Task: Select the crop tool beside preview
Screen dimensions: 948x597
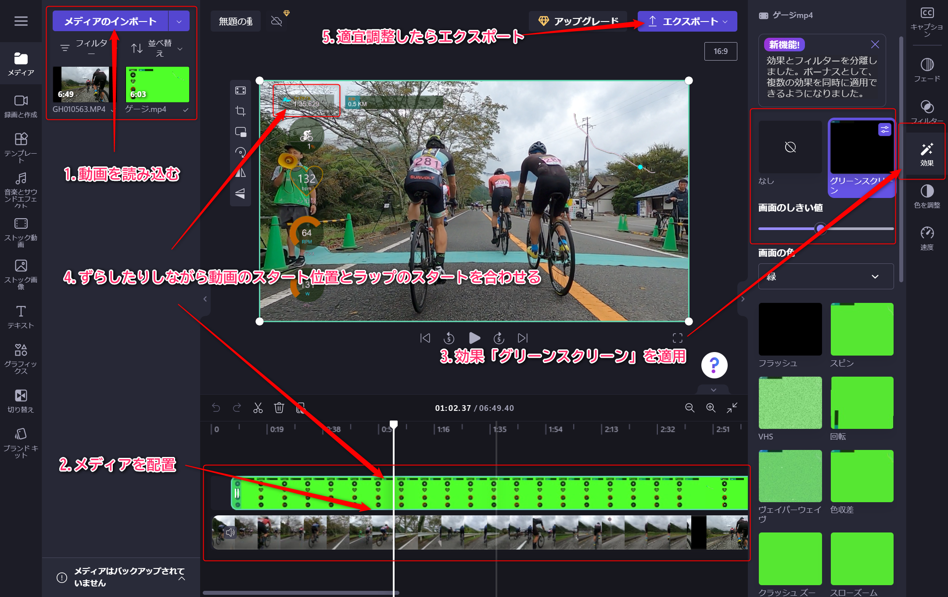Action: pyautogui.click(x=240, y=111)
